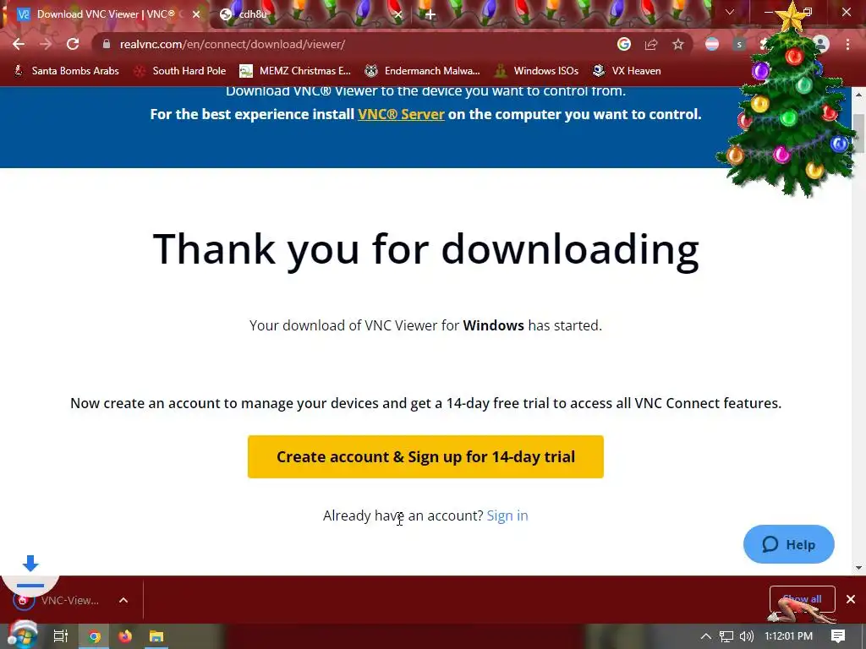Select the Download VNC Viewer tab

(x=105, y=14)
